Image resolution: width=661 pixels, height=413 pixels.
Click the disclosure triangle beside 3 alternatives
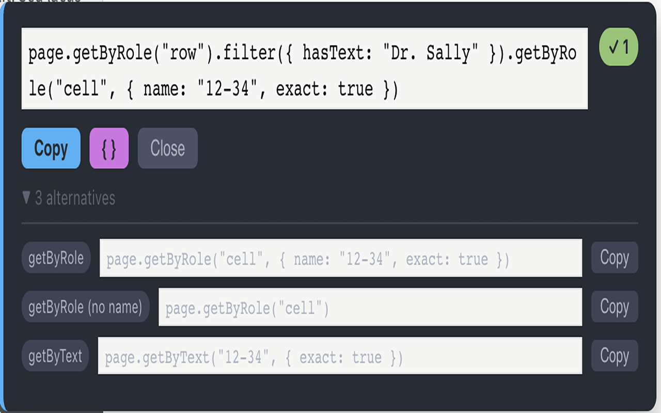tap(26, 198)
